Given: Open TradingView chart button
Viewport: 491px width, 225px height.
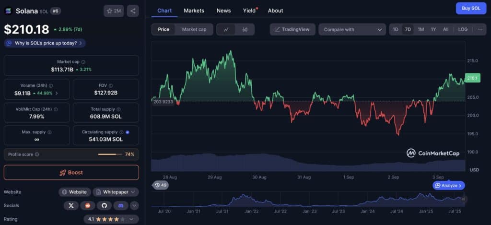Looking at the screenshot, I should click(x=292, y=29).
